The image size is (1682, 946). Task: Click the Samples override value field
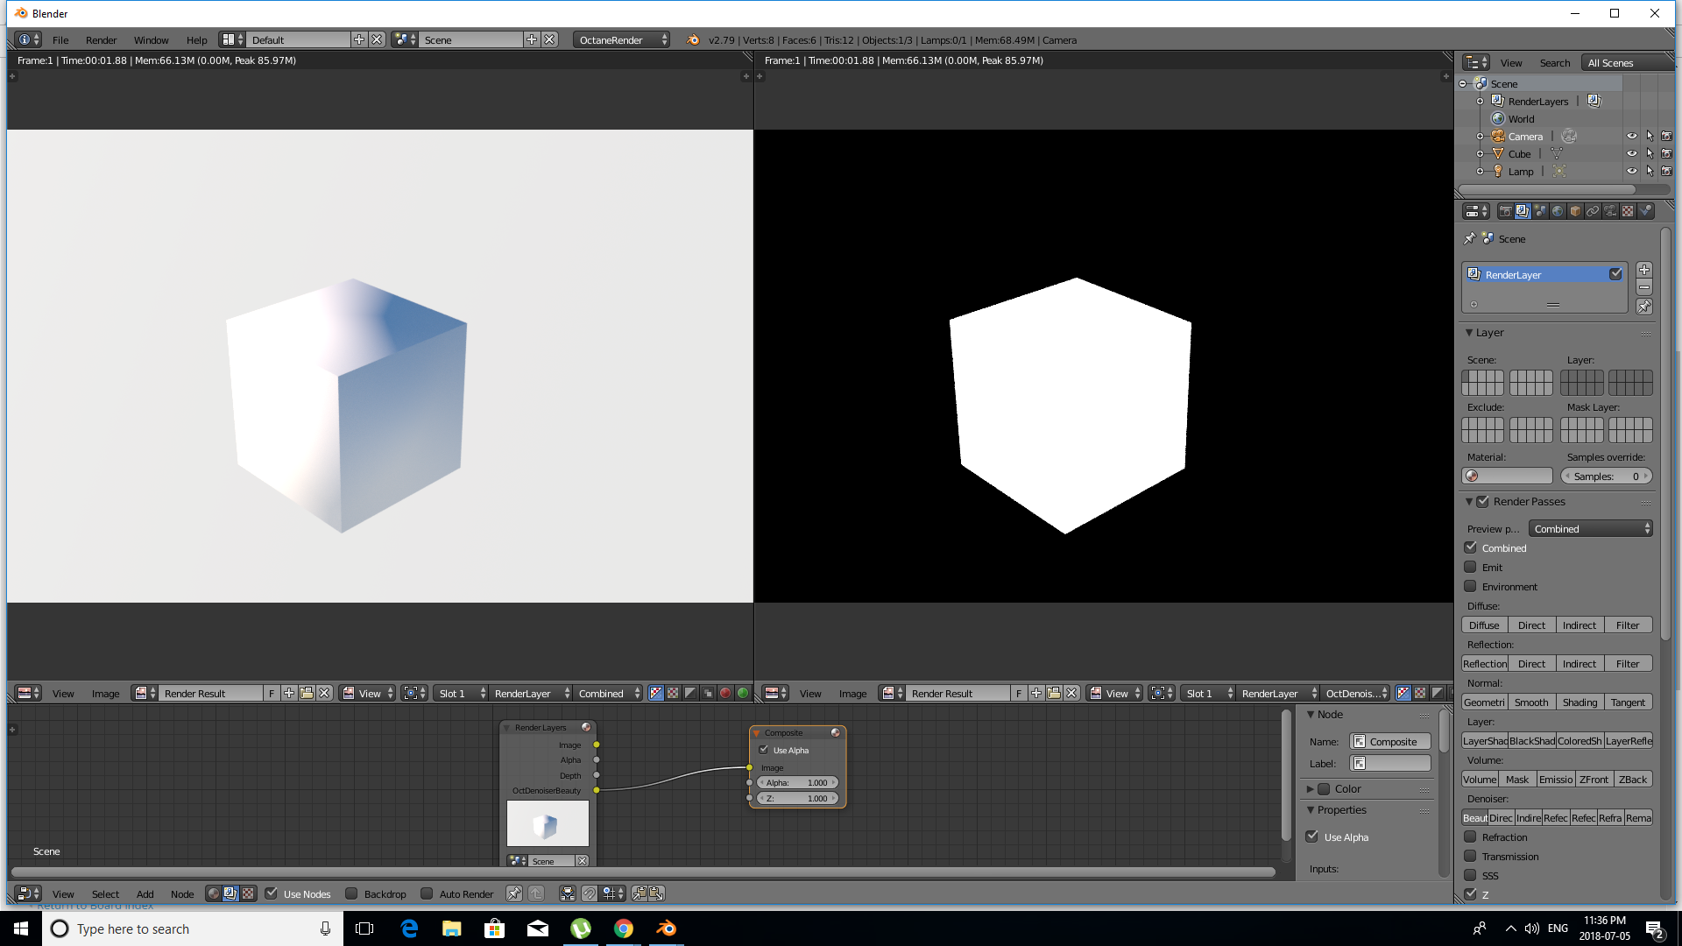click(x=1606, y=476)
